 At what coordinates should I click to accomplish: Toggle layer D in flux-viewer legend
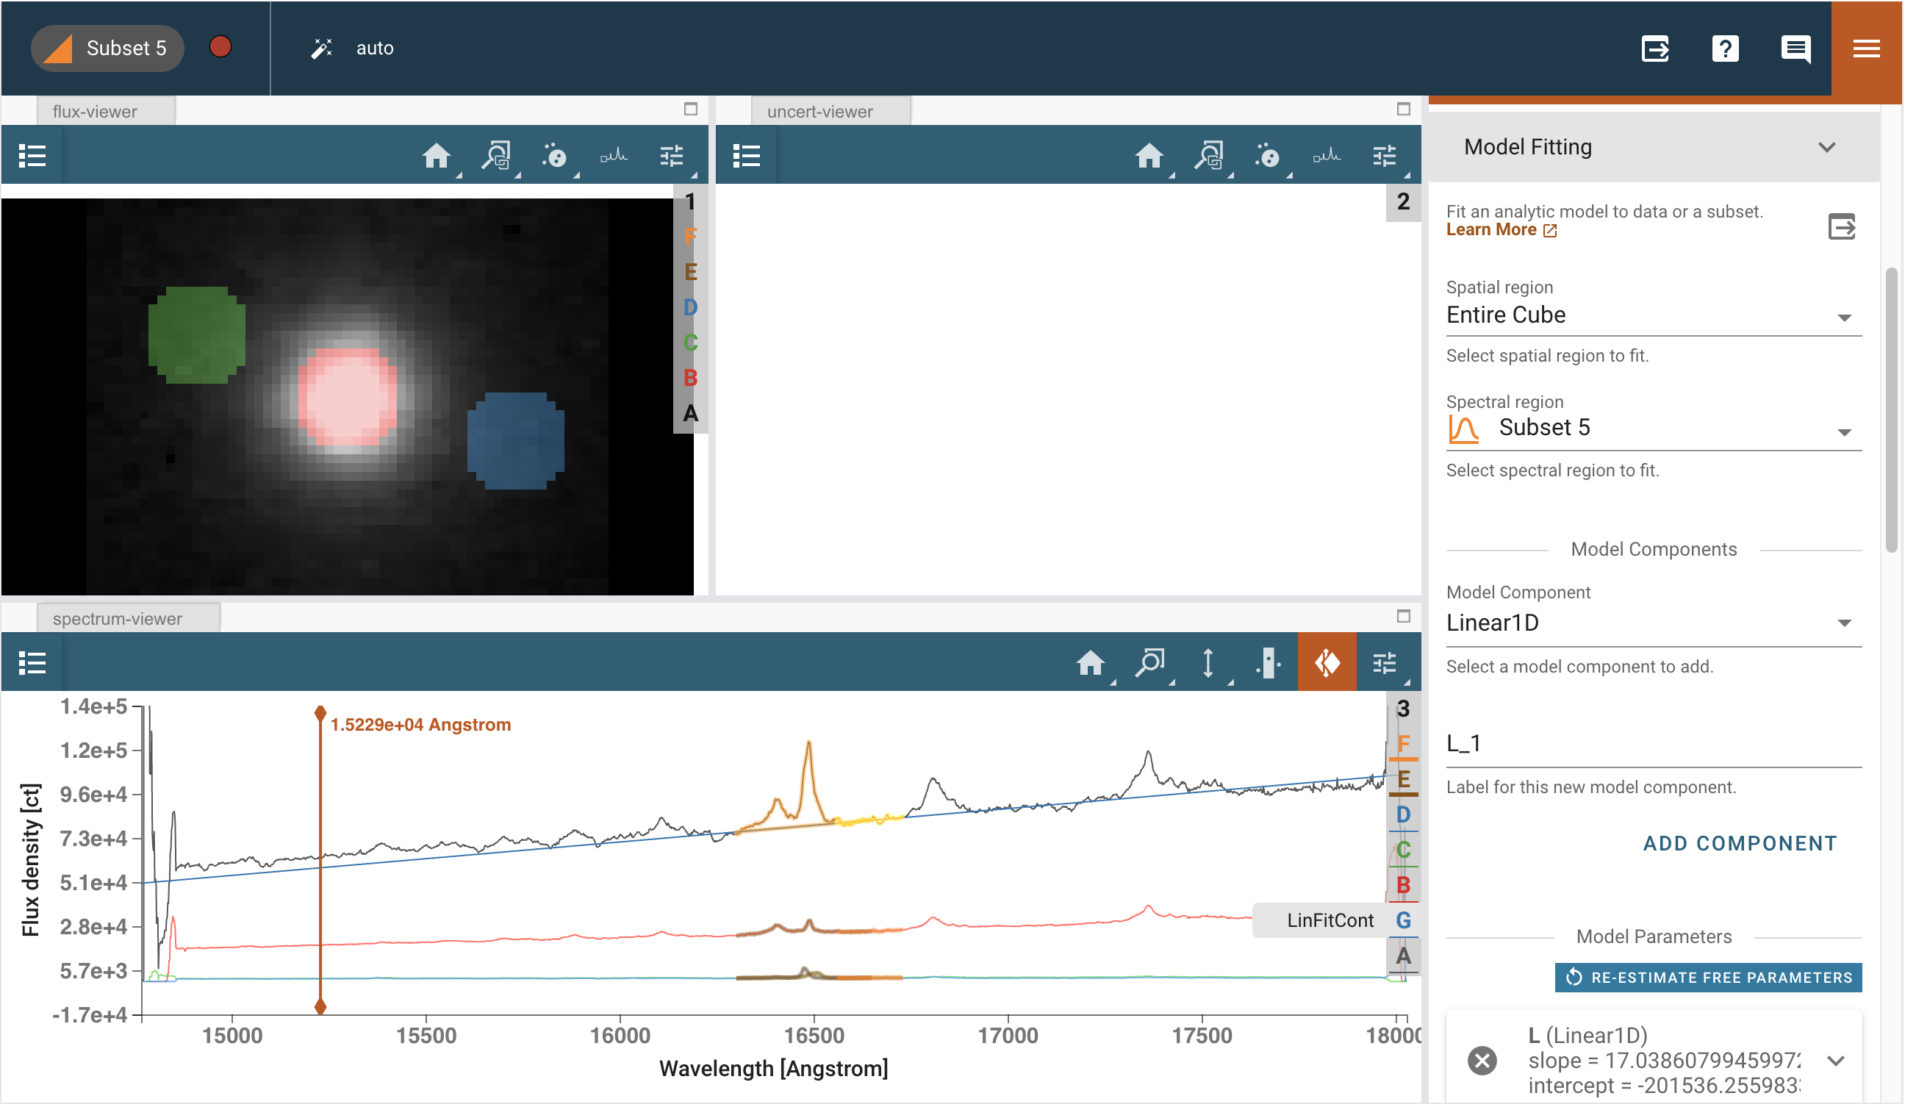[690, 308]
